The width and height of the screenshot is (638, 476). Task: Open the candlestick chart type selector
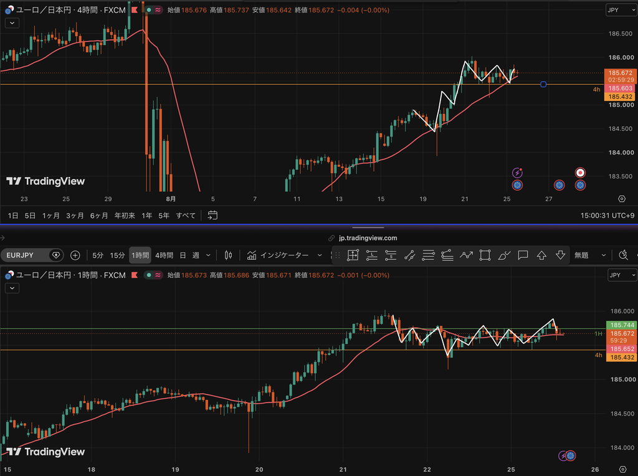click(x=228, y=255)
